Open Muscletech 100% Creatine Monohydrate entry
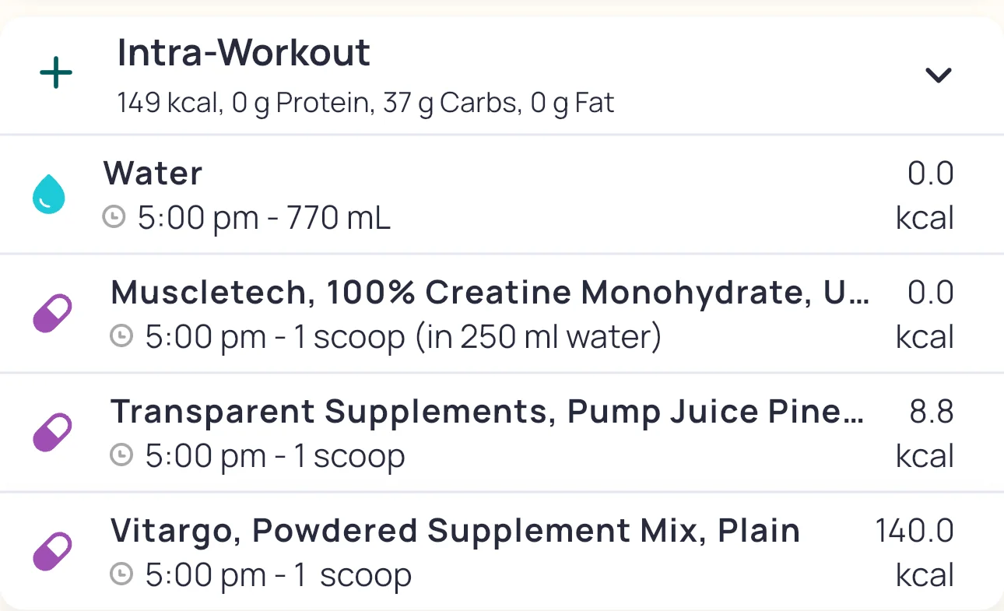 tap(490, 293)
